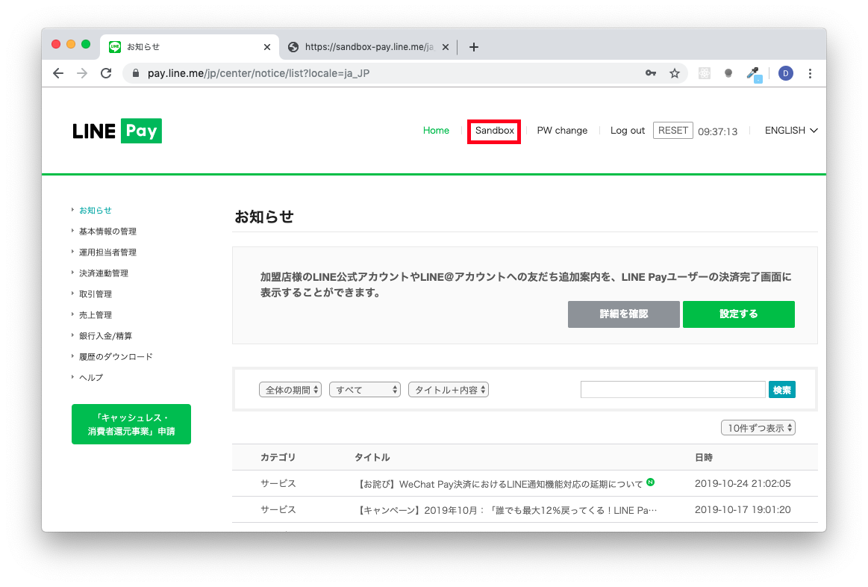Open Chrome's three-dot menu
Screen dimensions: 868x587
point(810,73)
